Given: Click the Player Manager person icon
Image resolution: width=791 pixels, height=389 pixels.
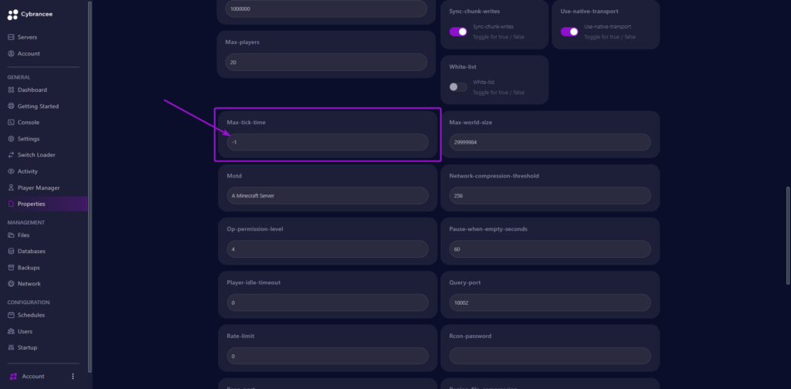Looking at the screenshot, I should 11,188.
